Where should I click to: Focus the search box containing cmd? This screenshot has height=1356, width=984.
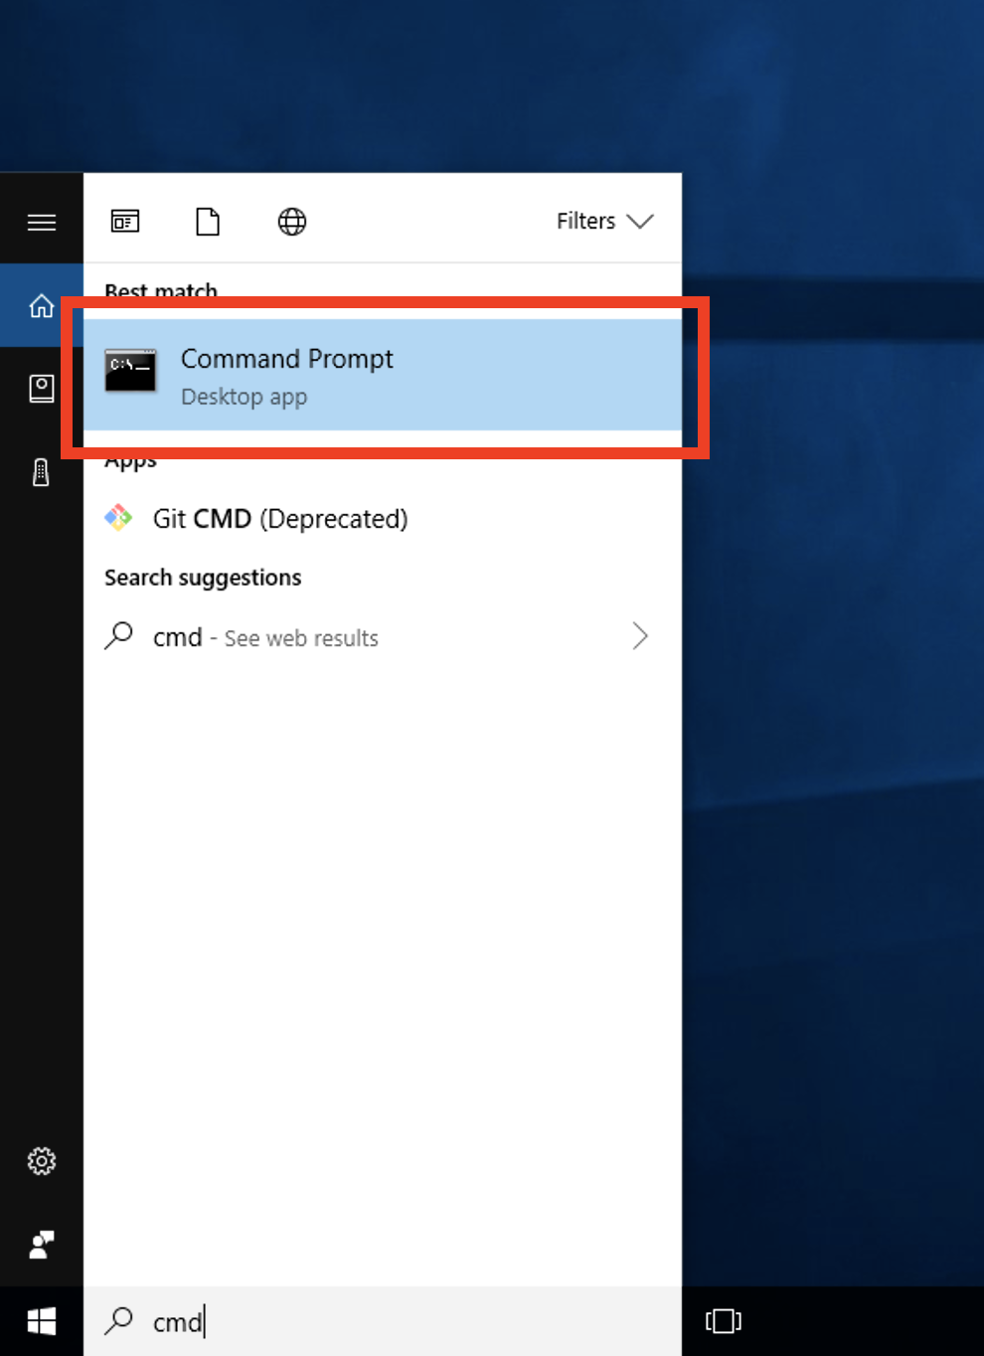383,1321
